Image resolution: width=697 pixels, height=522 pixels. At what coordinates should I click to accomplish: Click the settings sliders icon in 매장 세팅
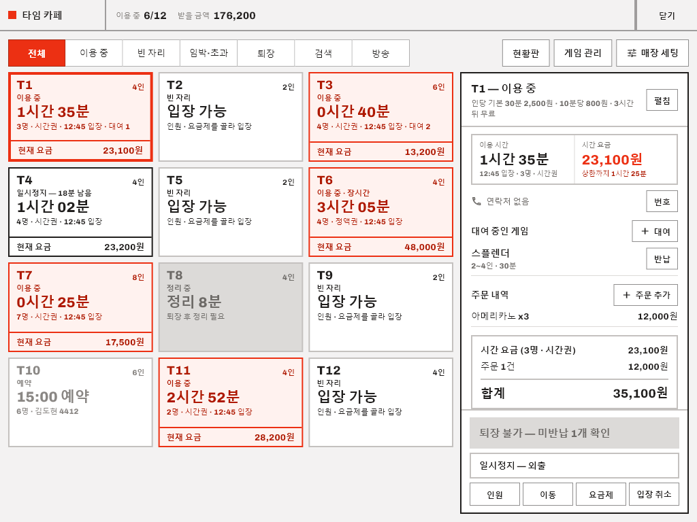click(x=632, y=53)
